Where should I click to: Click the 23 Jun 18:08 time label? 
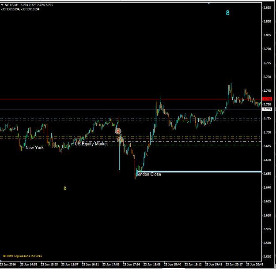pyautogui.click(x=152, y=264)
